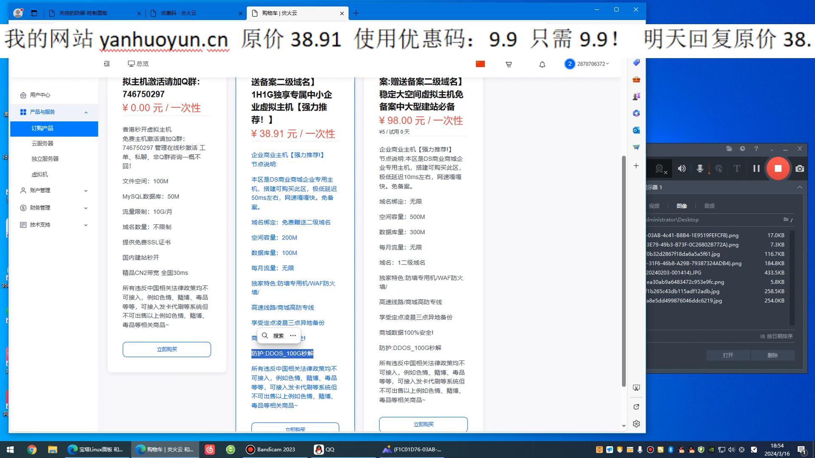The width and height of the screenshot is (815, 458).
Task: Click the plus icon to customize Edge sidebar
Action: (x=636, y=166)
